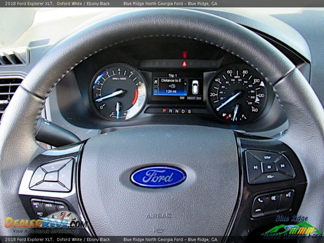
Task: Skip to next track on steering wheel
Action: pyautogui.click(x=283, y=165)
